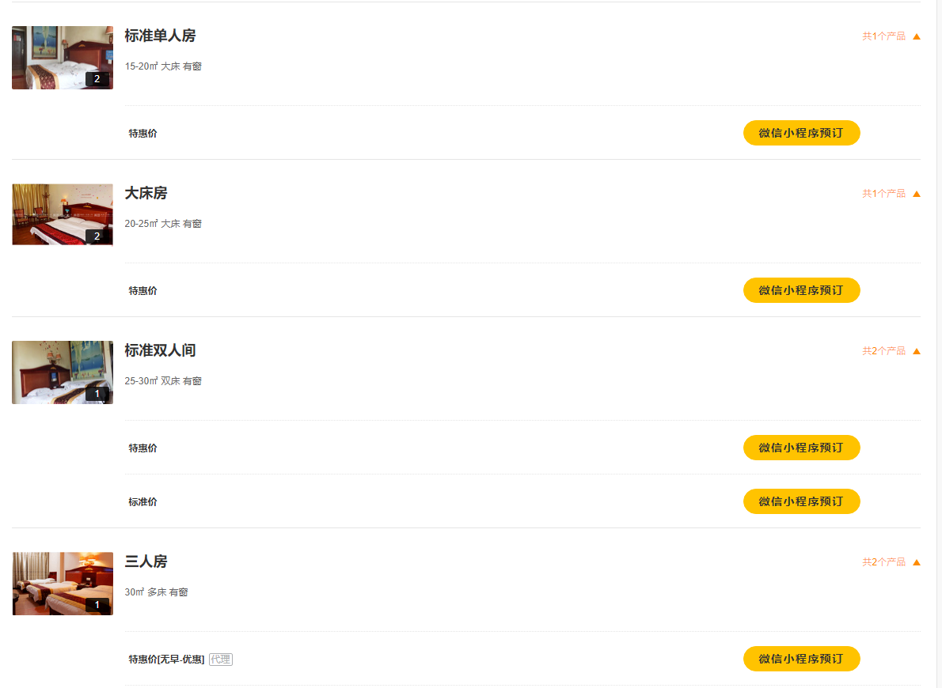
Task: Collapse the 标准单人房 product list arrow
Action: [917, 36]
